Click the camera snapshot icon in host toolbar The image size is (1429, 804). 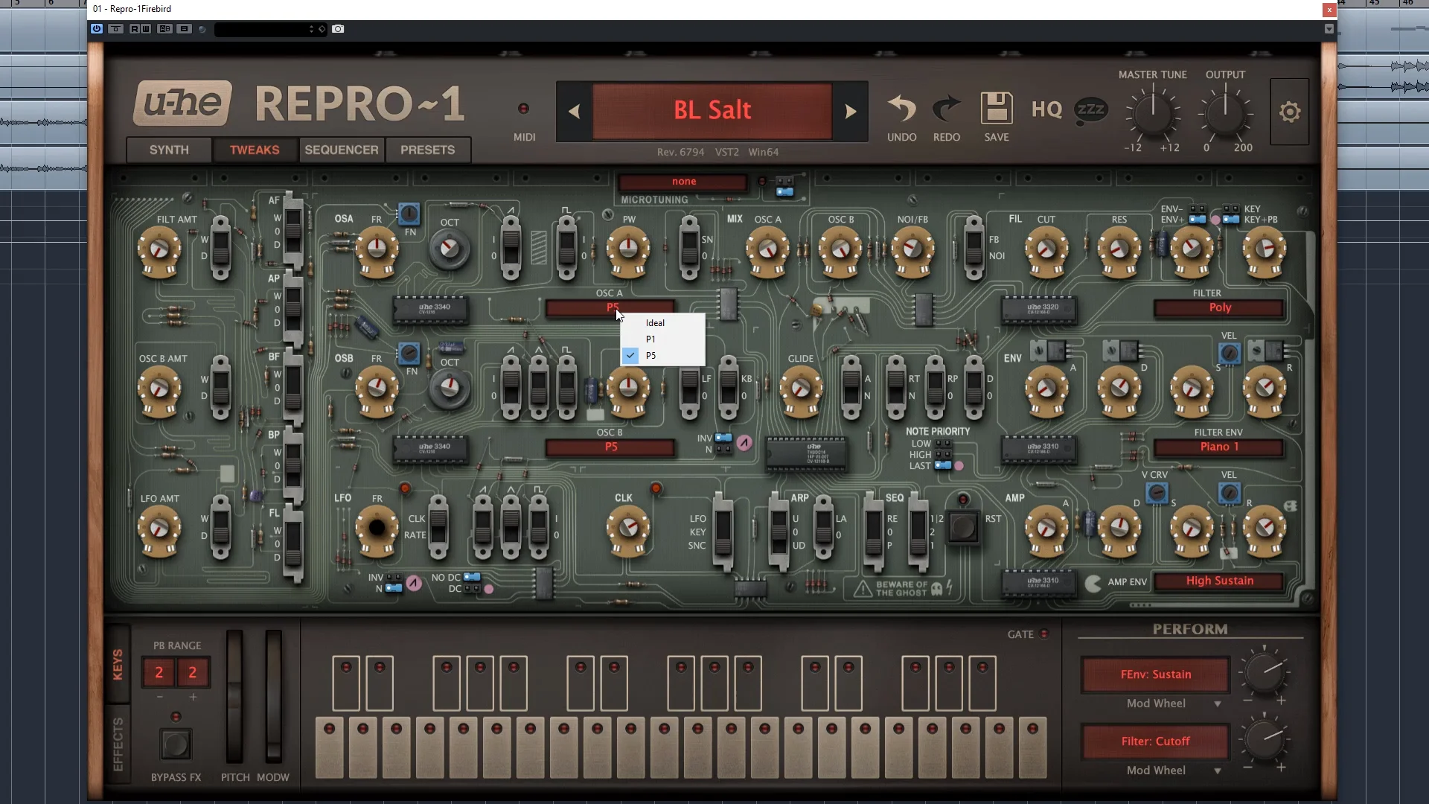[x=338, y=29]
